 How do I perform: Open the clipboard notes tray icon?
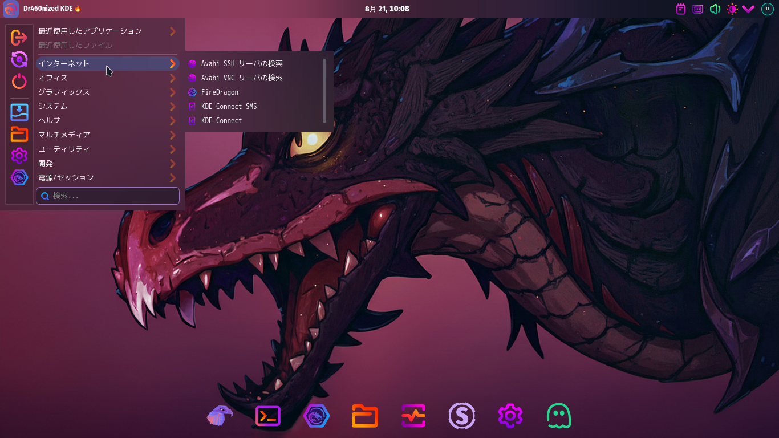pyautogui.click(x=681, y=9)
